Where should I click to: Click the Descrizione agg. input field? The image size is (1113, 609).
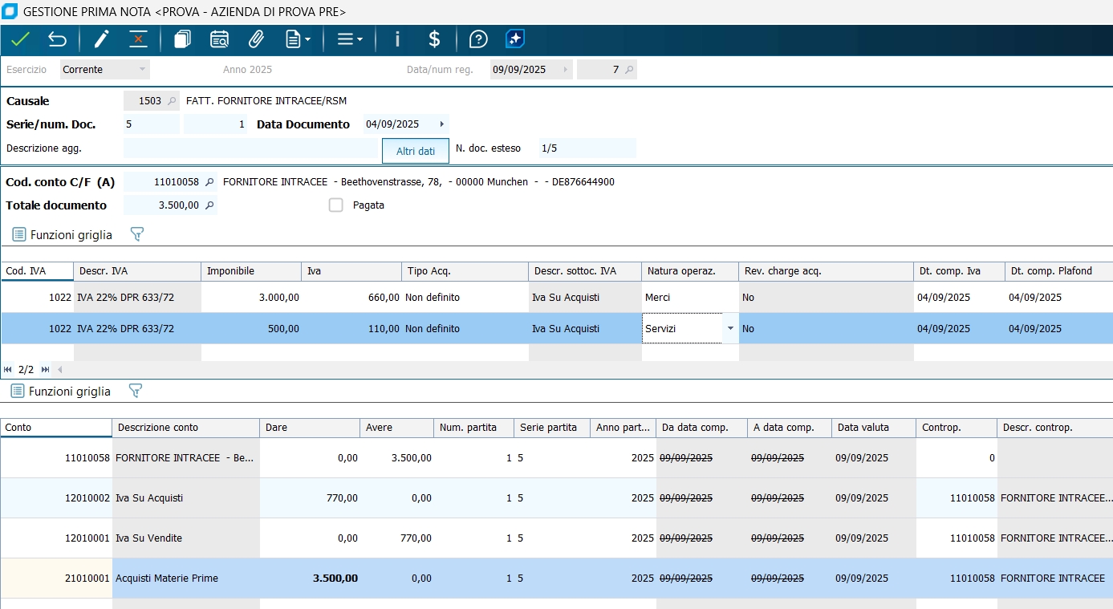tap(250, 148)
